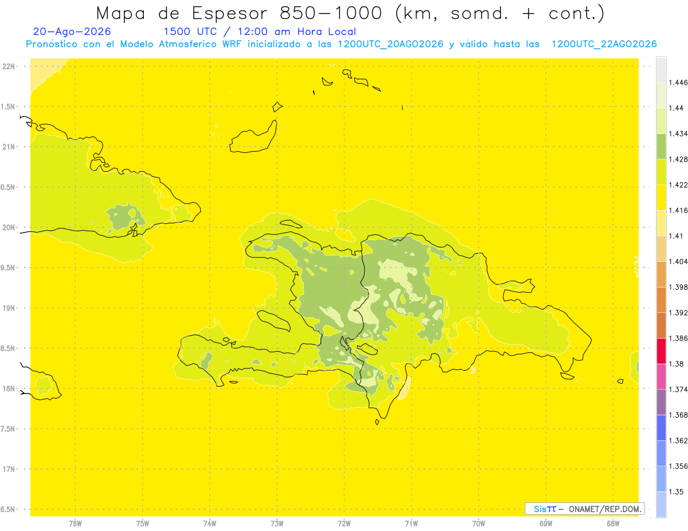Click the time text '1500 UTC / 12:00 am Hora Local'
The image size is (688, 531).
click(x=260, y=32)
